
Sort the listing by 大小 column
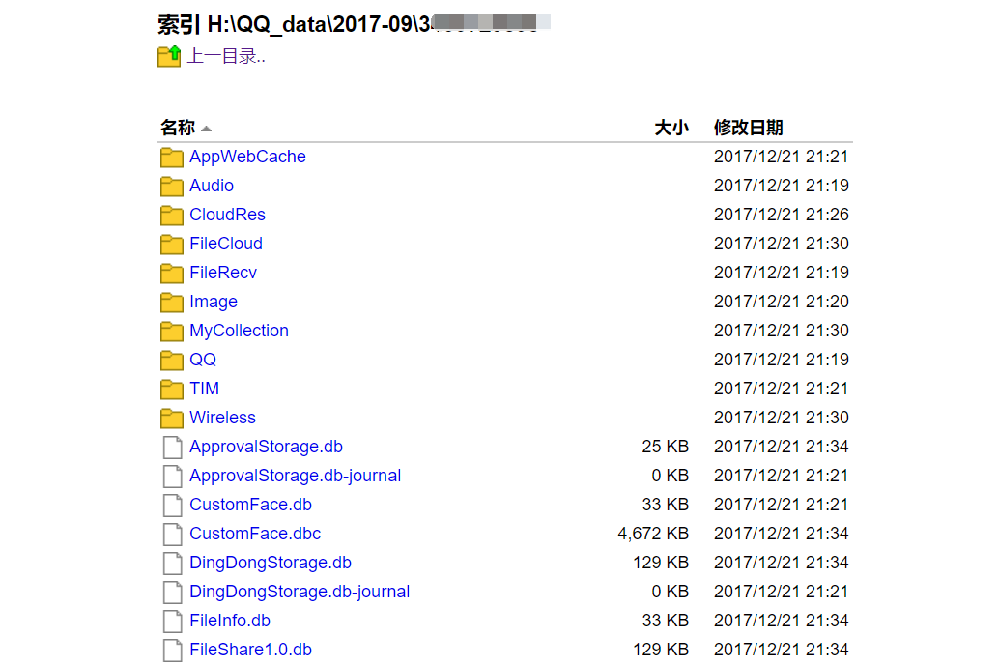tap(671, 128)
